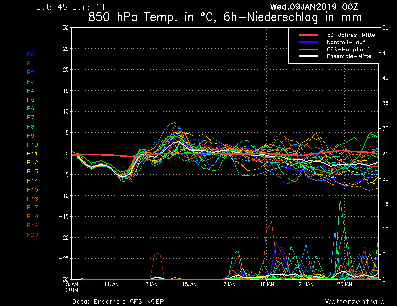Select the "GFS-Hauptlauf" legend label
Viewport: 397px width, 306px height.
pyautogui.click(x=348, y=49)
